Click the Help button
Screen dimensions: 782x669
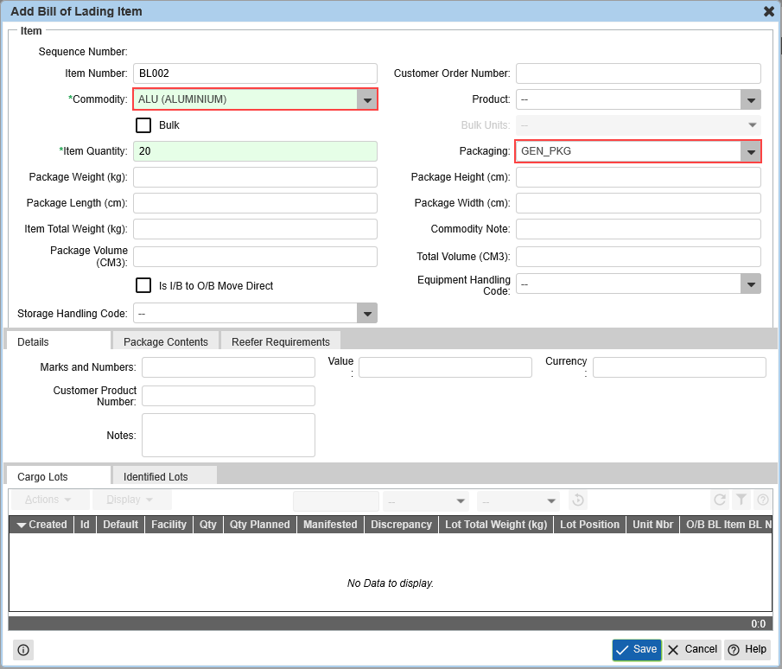click(747, 649)
